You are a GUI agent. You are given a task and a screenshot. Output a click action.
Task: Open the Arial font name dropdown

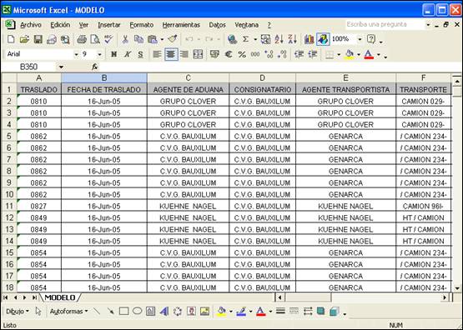click(x=76, y=54)
